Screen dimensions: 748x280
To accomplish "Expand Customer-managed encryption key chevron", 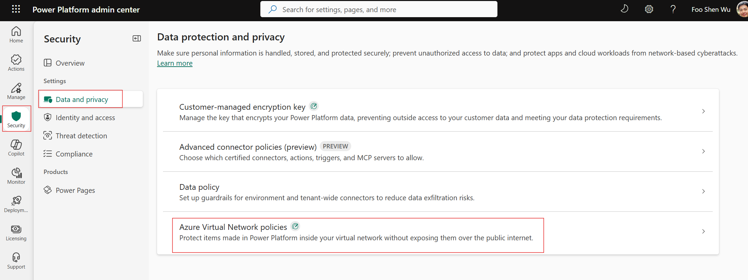I will [x=703, y=111].
